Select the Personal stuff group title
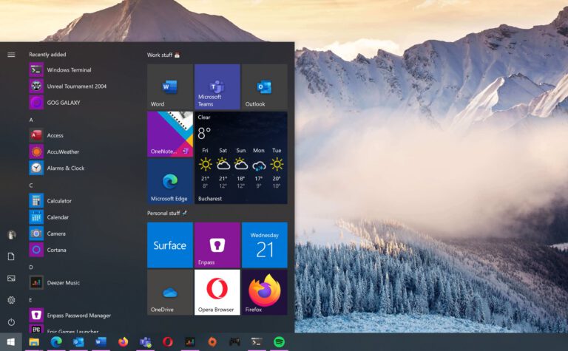Image resolution: width=568 pixels, height=351 pixels. click(x=167, y=213)
